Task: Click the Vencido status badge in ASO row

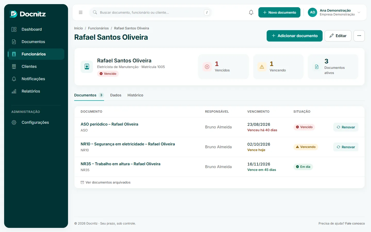Action: pyautogui.click(x=304, y=127)
